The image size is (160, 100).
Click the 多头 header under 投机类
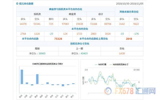pyautogui.click(x=23, y=19)
